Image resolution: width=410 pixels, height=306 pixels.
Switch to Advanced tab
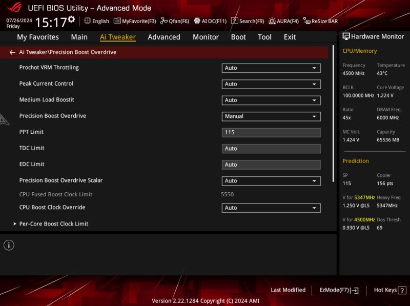pyautogui.click(x=164, y=37)
